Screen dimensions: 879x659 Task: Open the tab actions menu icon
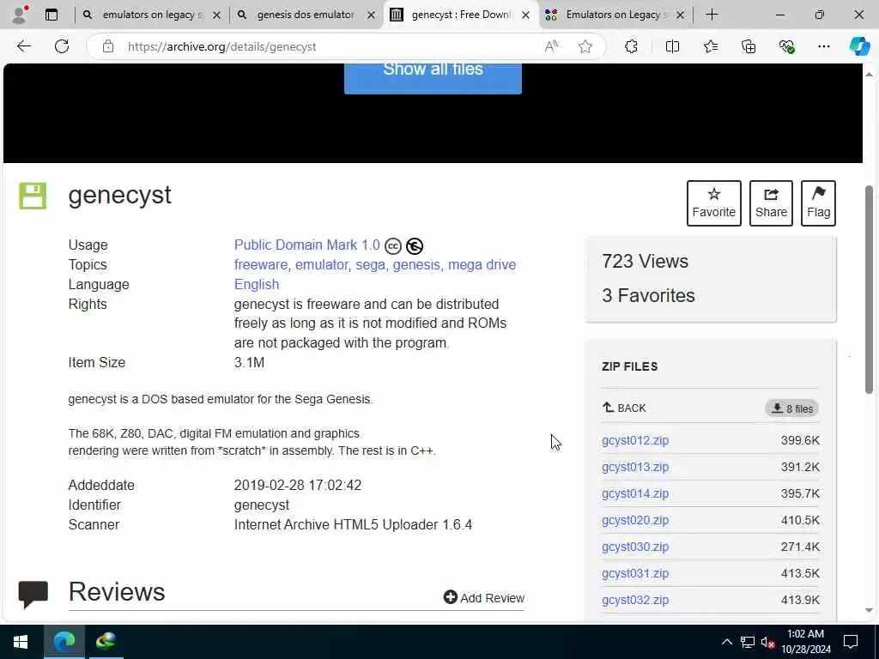pos(52,15)
